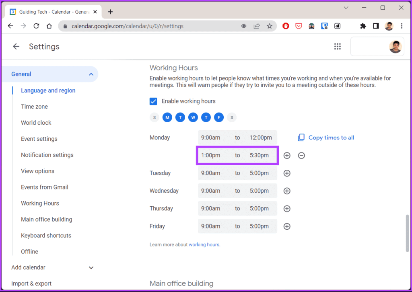Image resolution: width=412 pixels, height=292 pixels.
Task: Open the browser extensions puzzle icon
Action: click(363, 26)
